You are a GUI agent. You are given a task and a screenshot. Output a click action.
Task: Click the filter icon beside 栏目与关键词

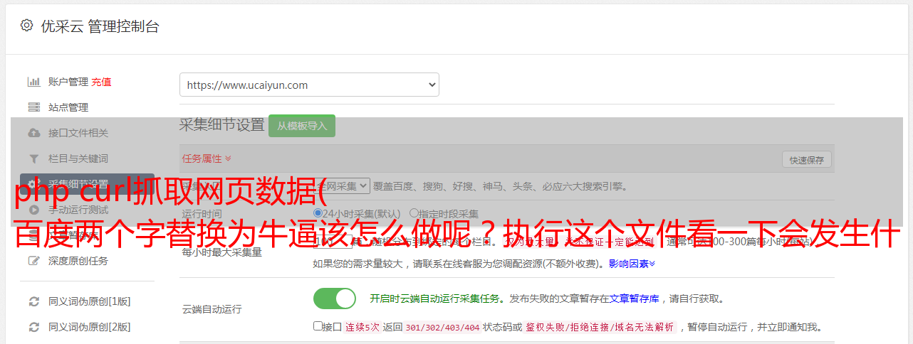coord(33,158)
